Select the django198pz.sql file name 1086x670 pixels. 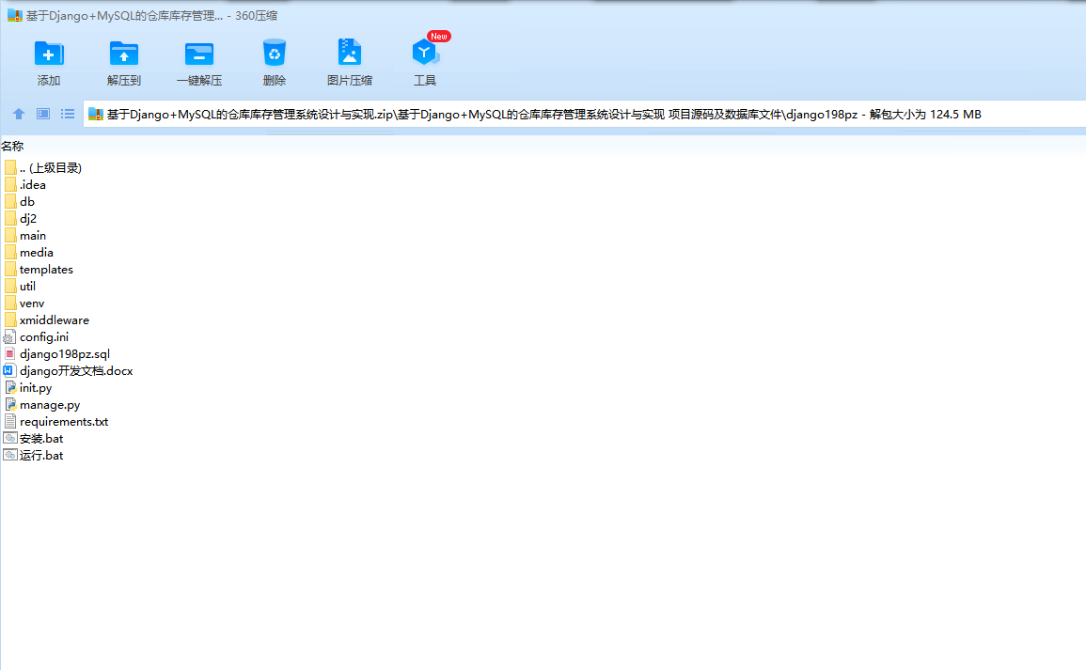click(x=65, y=354)
